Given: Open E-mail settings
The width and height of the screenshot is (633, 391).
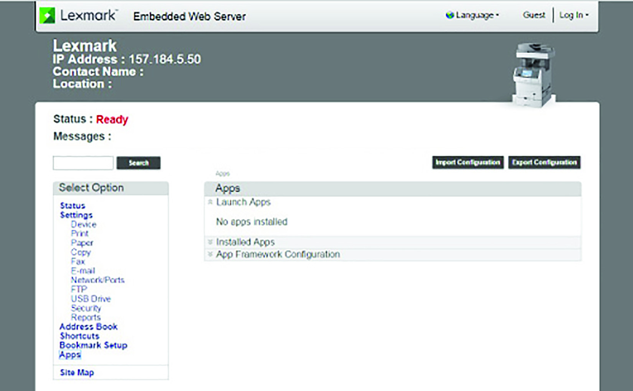Looking at the screenshot, I should click(x=83, y=271).
